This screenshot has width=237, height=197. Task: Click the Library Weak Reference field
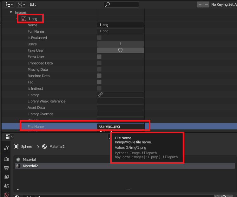click(x=121, y=101)
